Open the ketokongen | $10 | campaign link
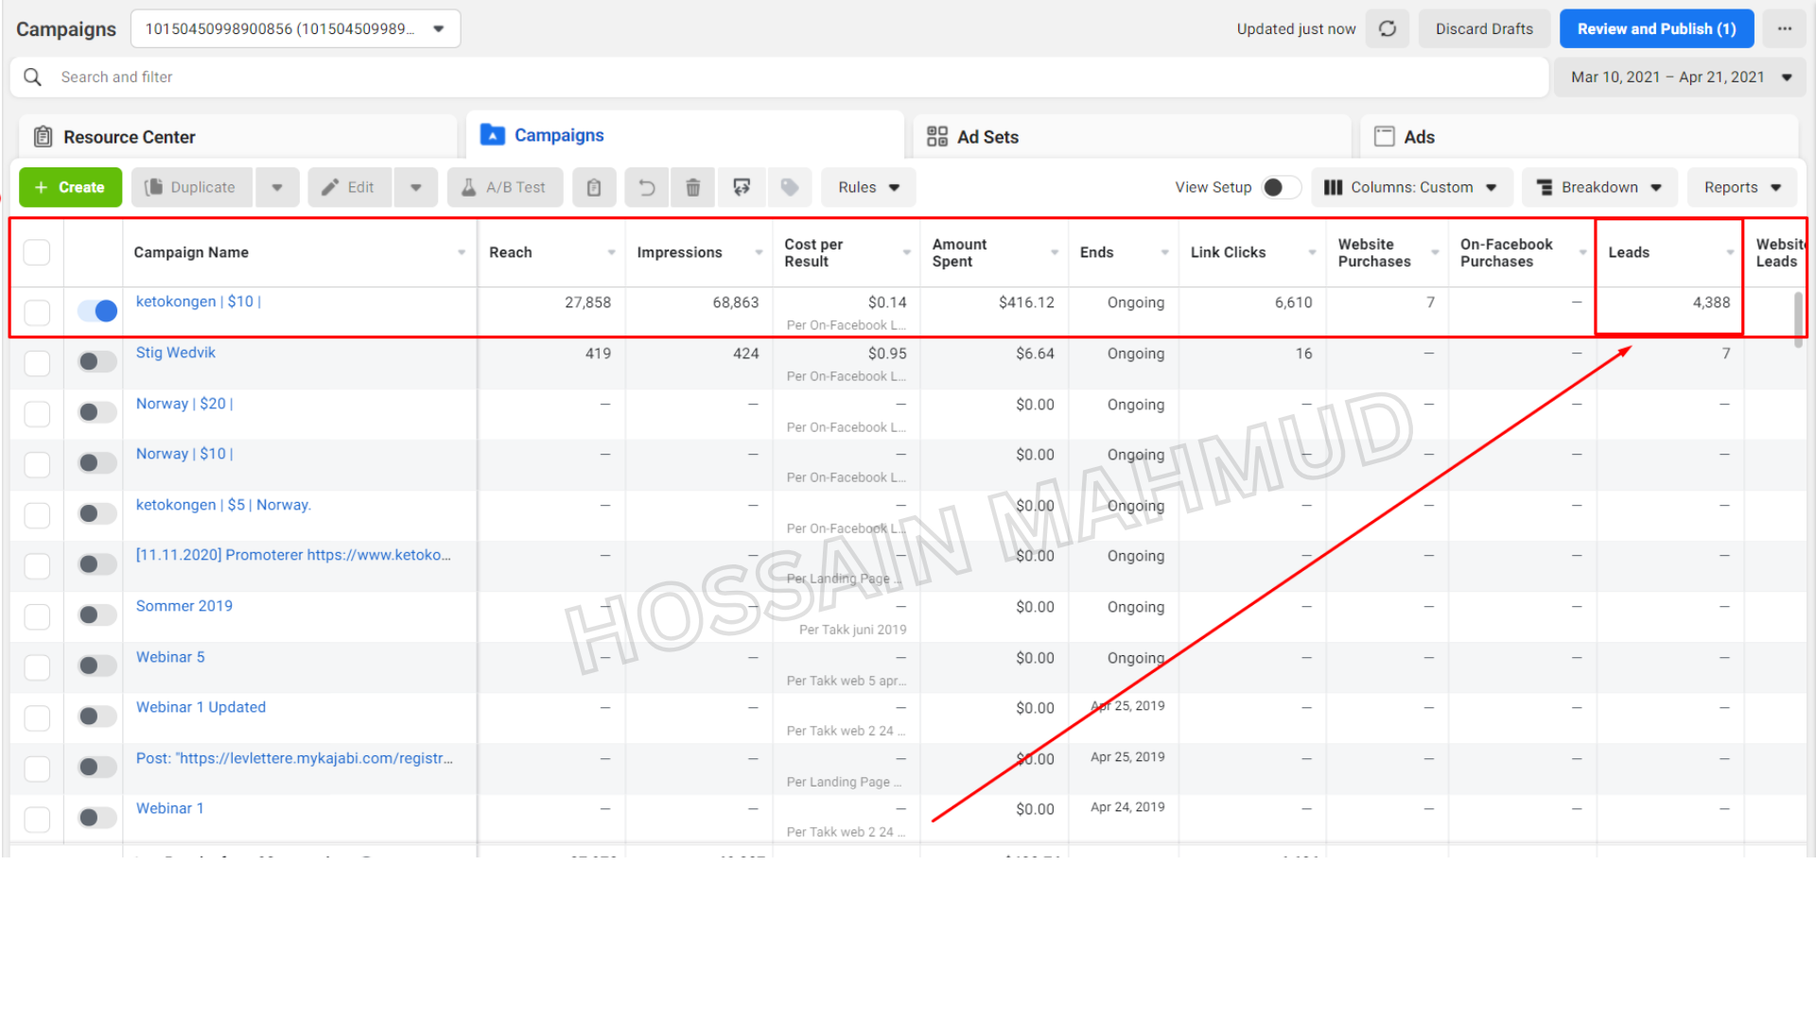 pyautogui.click(x=199, y=302)
